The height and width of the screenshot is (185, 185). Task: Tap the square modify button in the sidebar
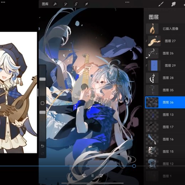coord(42,103)
